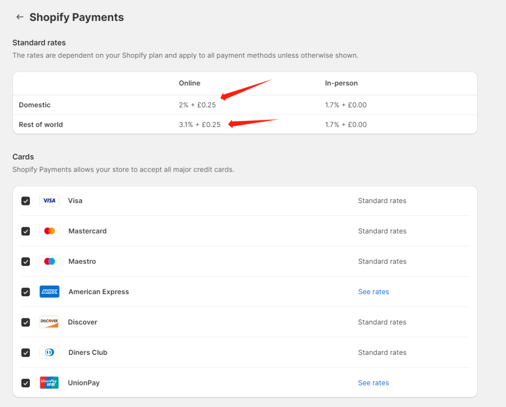Click the Discover name label
The width and height of the screenshot is (506, 407).
tap(82, 322)
